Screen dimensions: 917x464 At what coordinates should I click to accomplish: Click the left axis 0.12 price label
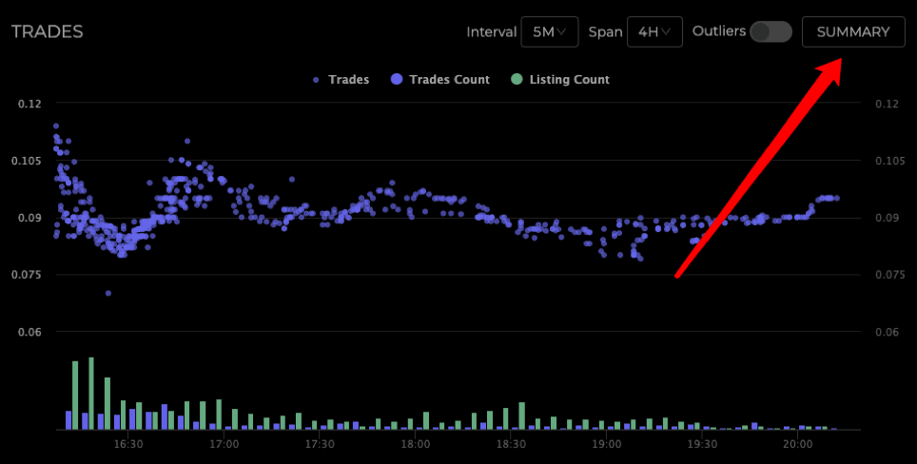coord(29,104)
